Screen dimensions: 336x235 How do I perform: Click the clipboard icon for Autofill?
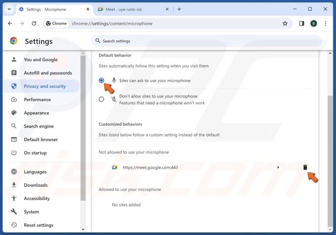pyautogui.click(x=14, y=73)
